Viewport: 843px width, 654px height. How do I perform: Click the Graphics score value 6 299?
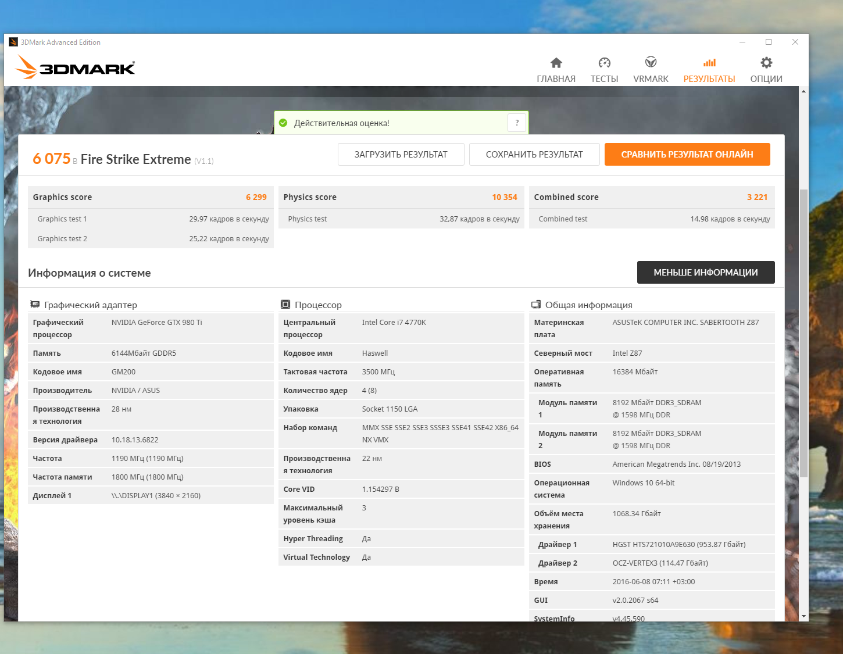pyautogui.click(x=256, y=197)
